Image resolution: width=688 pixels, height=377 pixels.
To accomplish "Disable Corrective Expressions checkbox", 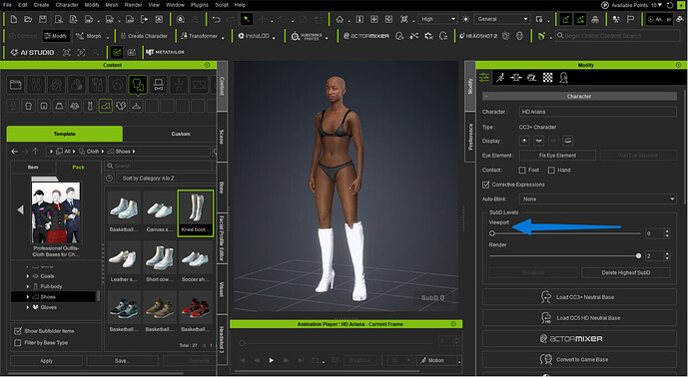I will click(485, 185).
